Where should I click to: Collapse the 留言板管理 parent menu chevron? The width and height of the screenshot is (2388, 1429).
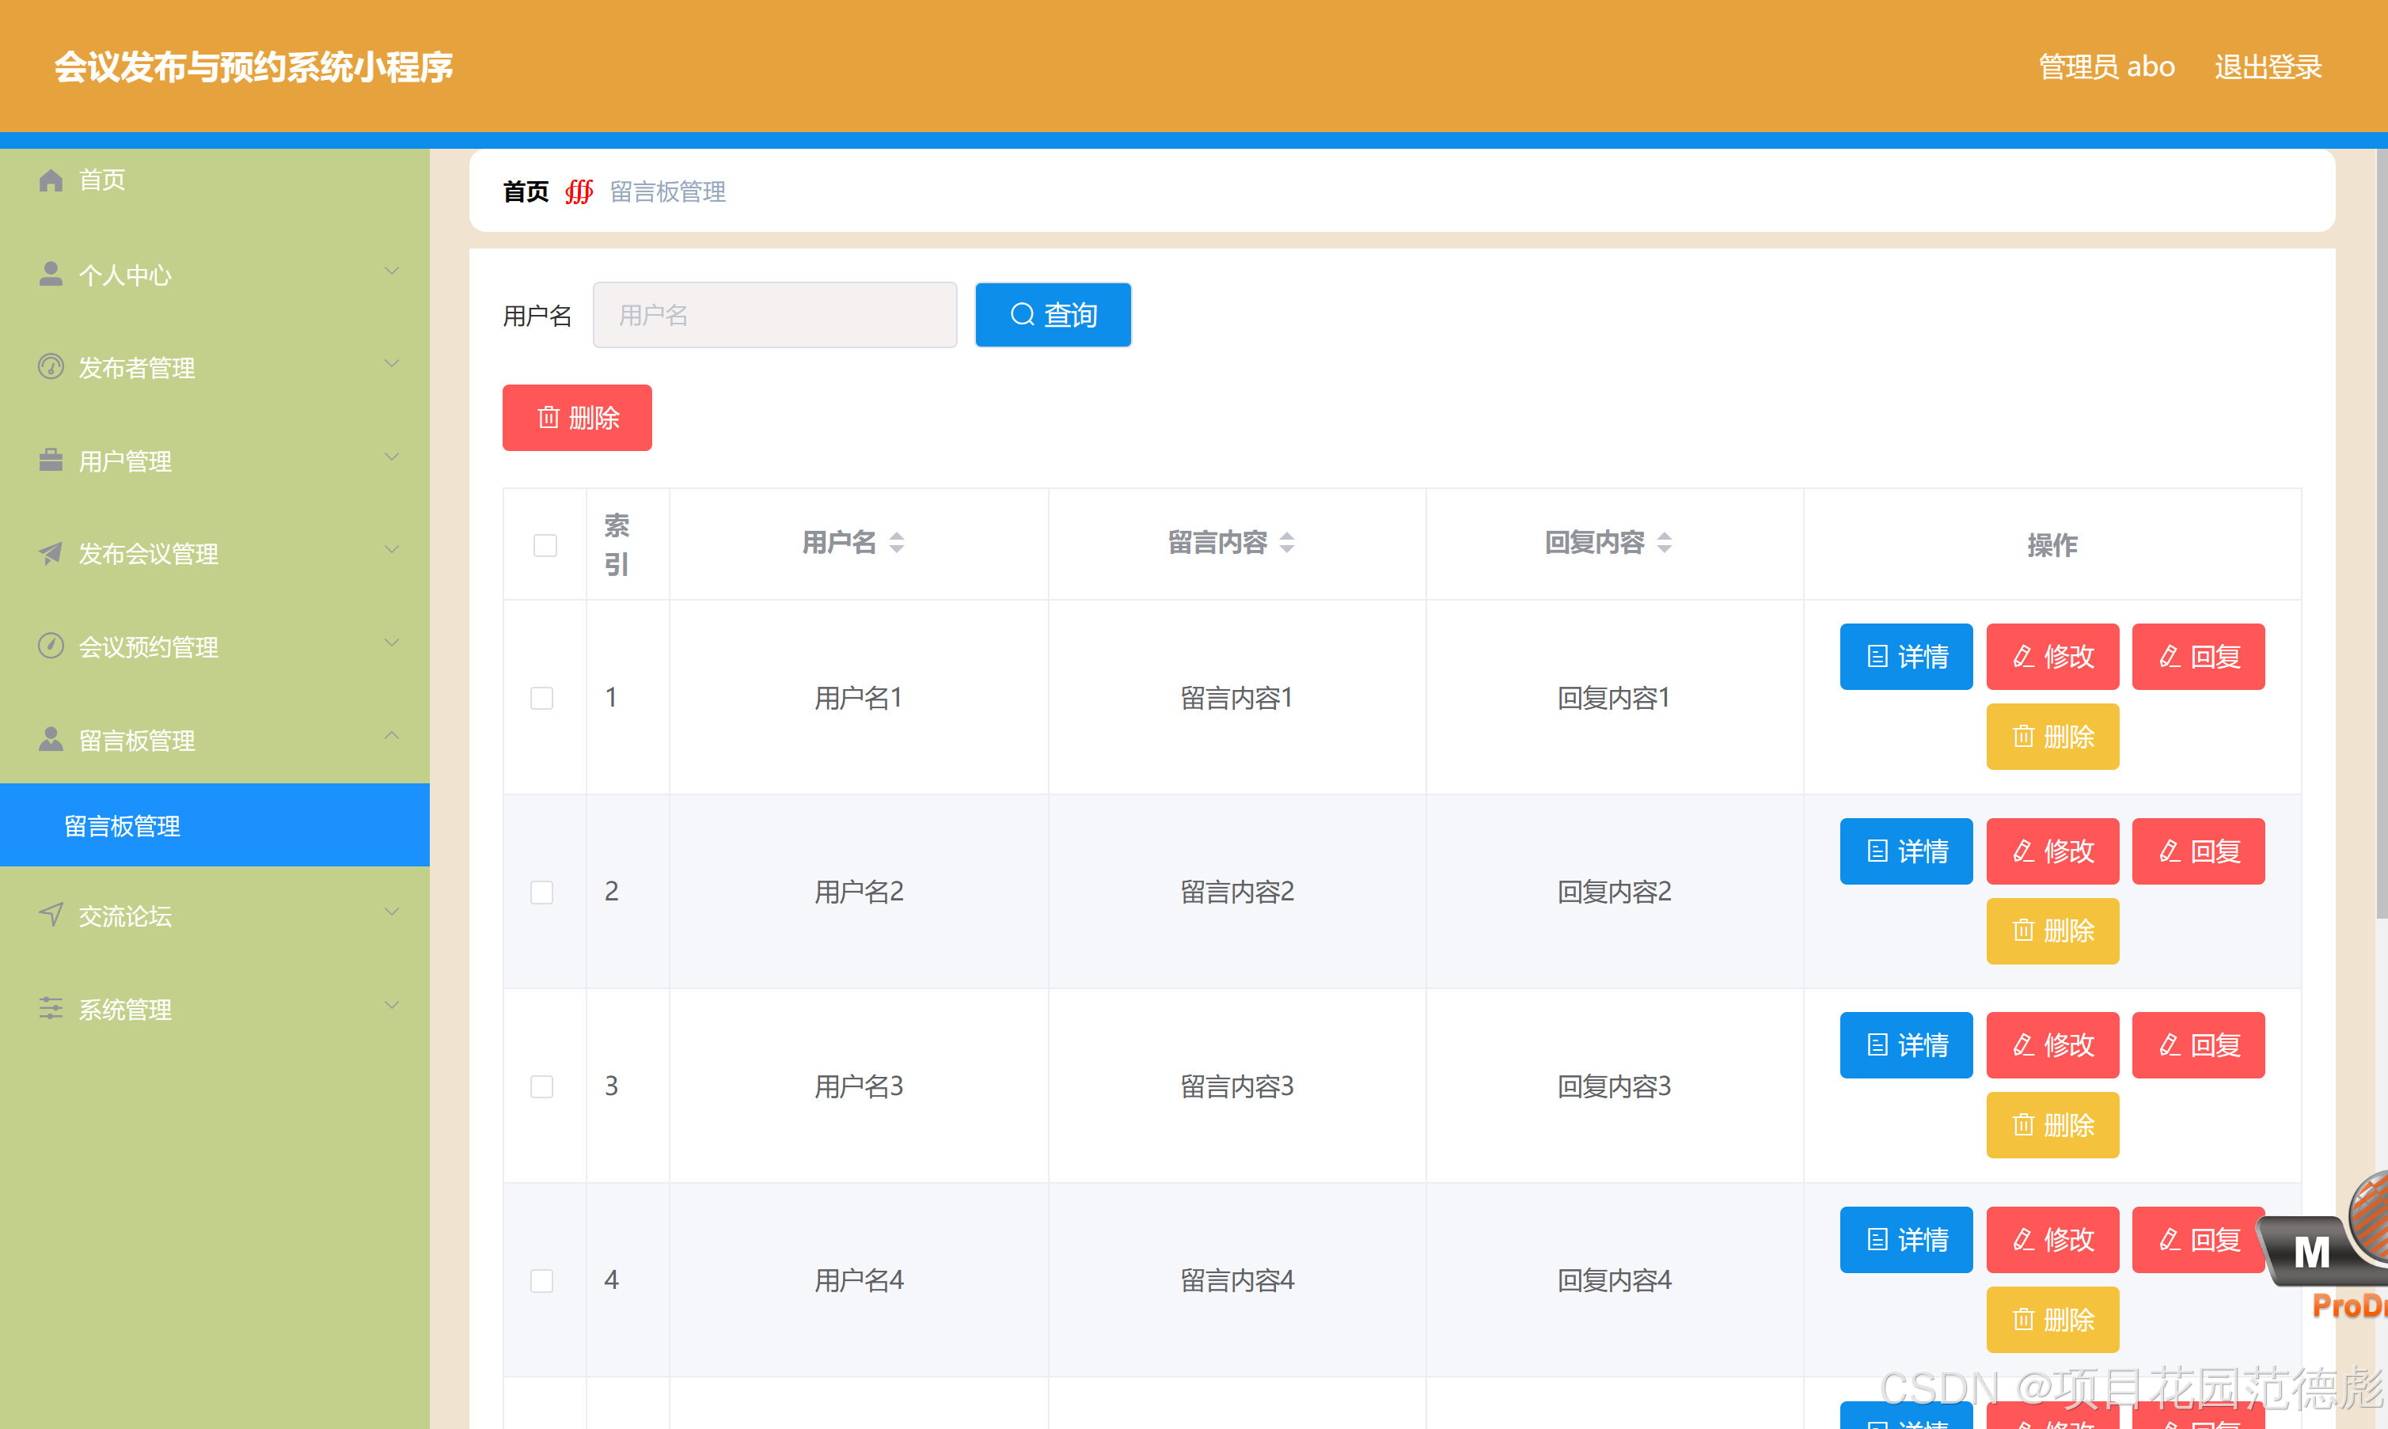[391, 737]
